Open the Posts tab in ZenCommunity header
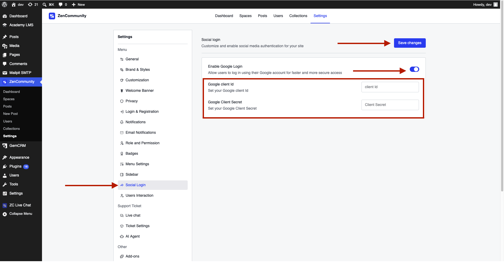The height and width of the screenshot is (268, 504). (262, 16)
